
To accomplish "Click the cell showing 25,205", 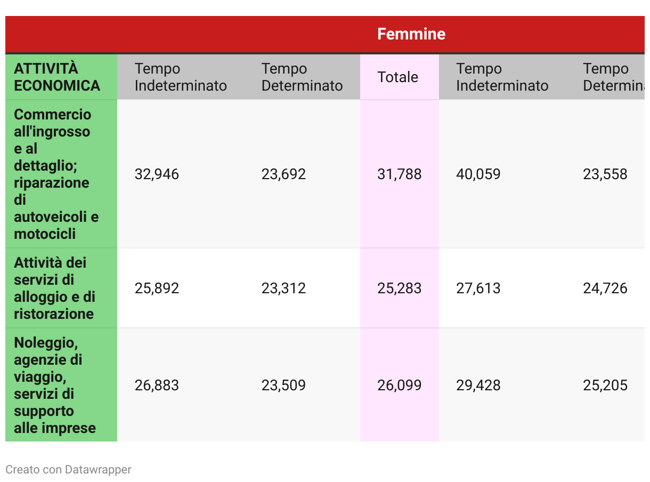I will pos(605,385).
